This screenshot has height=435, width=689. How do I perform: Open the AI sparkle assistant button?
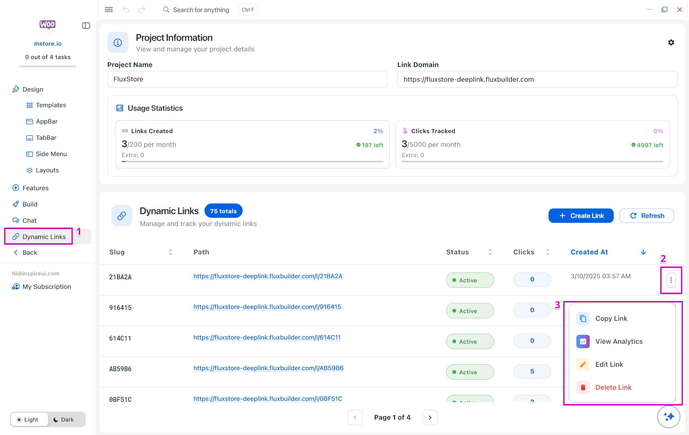[x=668, y=416]
